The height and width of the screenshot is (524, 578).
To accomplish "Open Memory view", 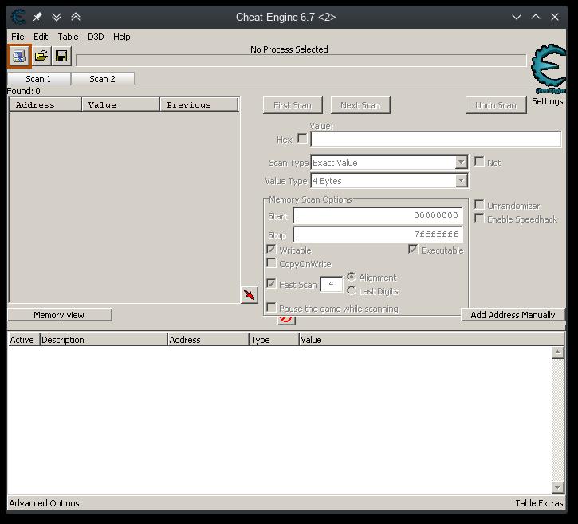I will tap(59, 315).
